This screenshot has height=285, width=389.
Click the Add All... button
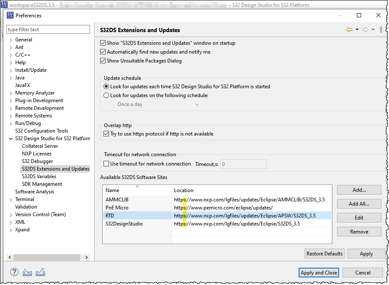(359, 204)
